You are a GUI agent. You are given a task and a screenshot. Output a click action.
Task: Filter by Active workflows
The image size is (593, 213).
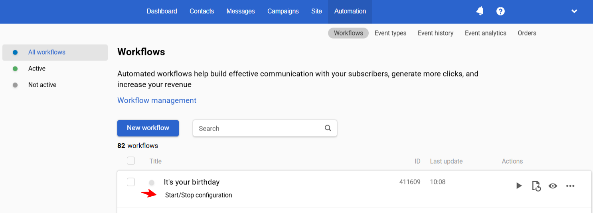pyautogui.click(x=37, y=68)
